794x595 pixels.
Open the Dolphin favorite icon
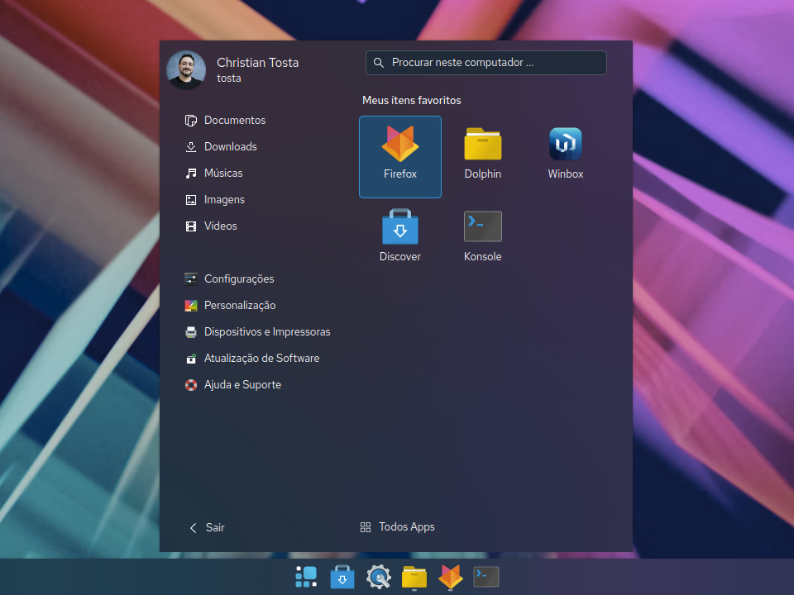(482, 151)
